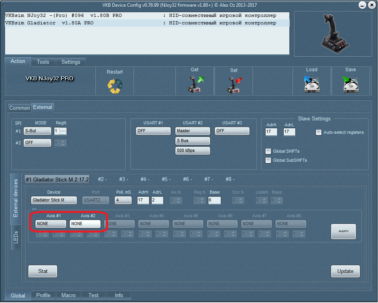The width and height of the screenshot is (378, 303).
Task: Open the USART #2 Master dropdown
Action: point(193,131)
